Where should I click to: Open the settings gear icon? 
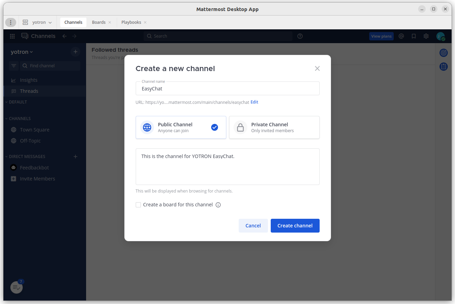pos(426,36)
